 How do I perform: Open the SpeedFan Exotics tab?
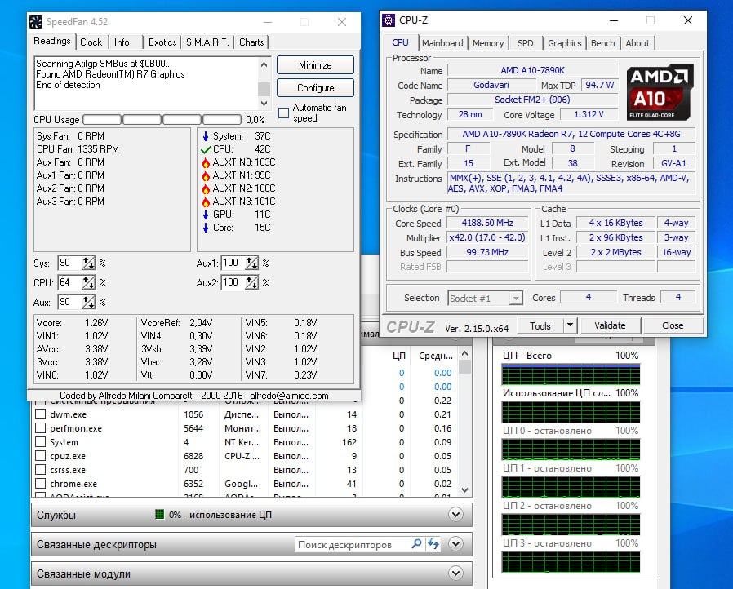click(x=162, y=42)
